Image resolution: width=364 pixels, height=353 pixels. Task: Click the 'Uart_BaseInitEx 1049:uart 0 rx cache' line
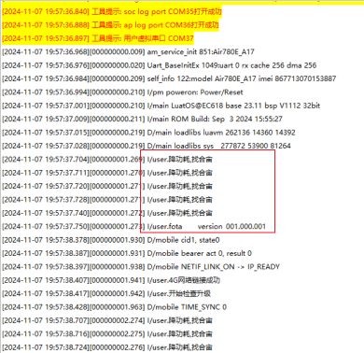coord(160,65)
